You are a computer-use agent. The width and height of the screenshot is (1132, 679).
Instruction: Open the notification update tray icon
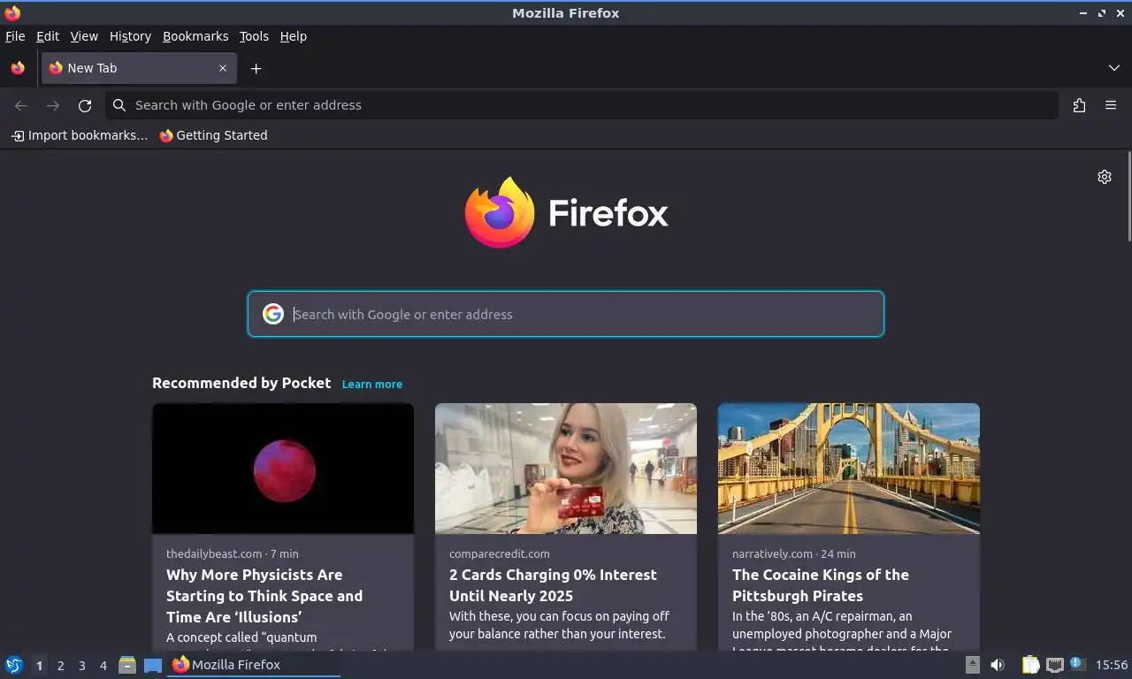[x=1076, y=663]
